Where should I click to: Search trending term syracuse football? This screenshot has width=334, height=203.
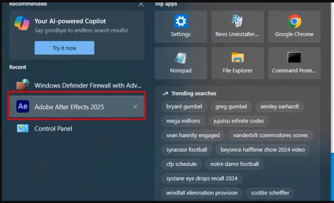click(x=187, y=150)
